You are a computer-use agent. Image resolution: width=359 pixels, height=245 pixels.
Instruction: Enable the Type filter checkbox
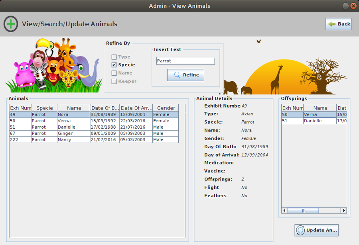coord(113,57)
